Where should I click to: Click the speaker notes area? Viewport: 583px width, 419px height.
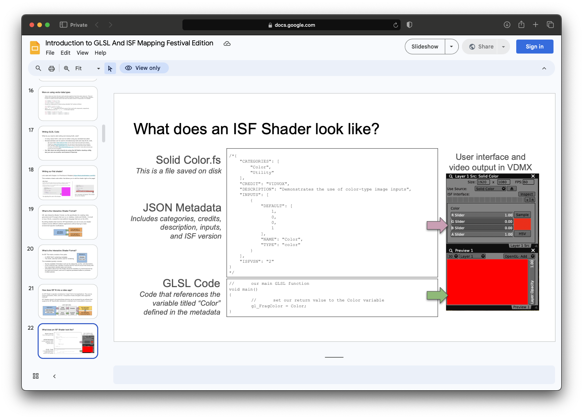[334, 375]
